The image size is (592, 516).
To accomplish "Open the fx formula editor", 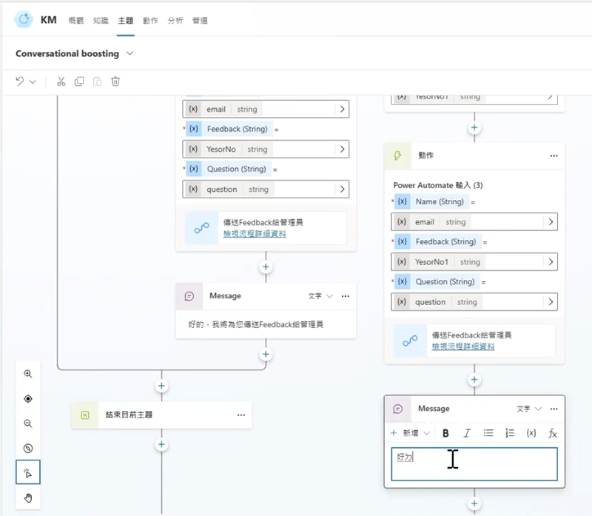I will [552, 433].
